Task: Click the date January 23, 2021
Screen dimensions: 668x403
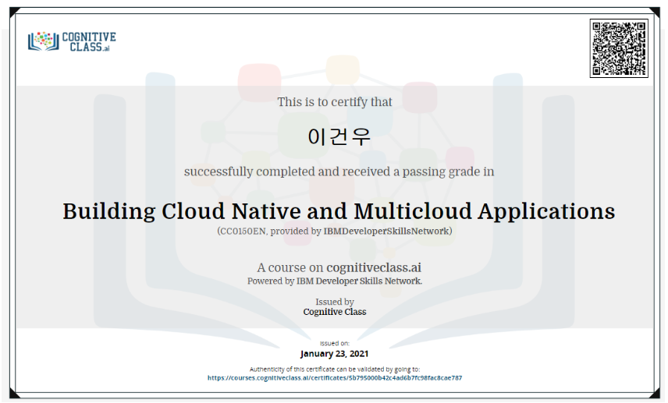Action: (x=335, y=354)
